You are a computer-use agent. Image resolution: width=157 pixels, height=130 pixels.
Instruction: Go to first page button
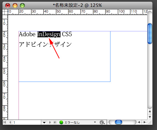point(5,122)
